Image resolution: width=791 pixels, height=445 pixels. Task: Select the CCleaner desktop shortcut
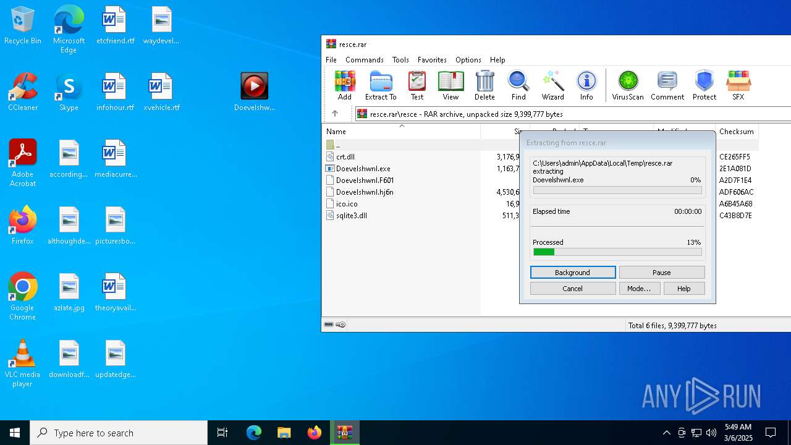(x=23, y=92)
